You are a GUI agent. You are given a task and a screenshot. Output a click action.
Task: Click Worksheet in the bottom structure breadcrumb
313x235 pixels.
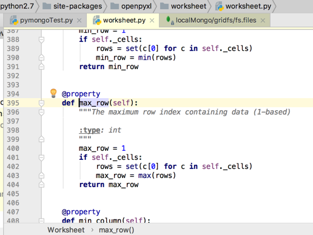pyautogui.click(x=66, y=230)
